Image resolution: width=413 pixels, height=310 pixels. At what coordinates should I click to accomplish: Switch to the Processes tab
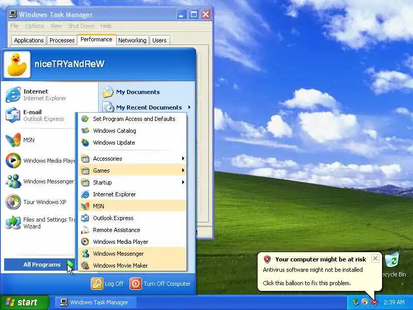tap(62, 40)
